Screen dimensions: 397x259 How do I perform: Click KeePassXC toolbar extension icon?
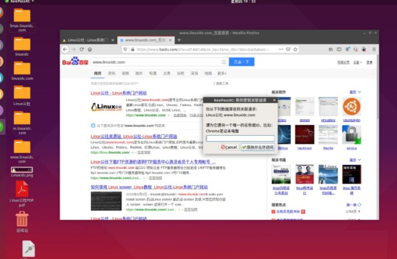click(x=364, y=49)
